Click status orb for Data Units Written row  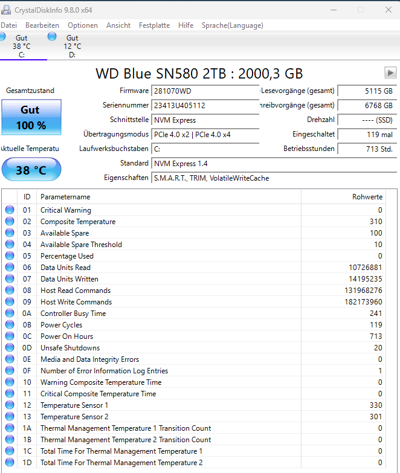point(10,278)
